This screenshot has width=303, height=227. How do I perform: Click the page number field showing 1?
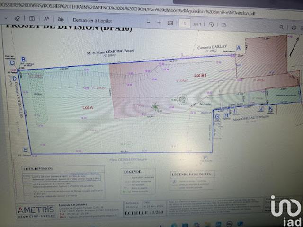(x=185, y=24)
